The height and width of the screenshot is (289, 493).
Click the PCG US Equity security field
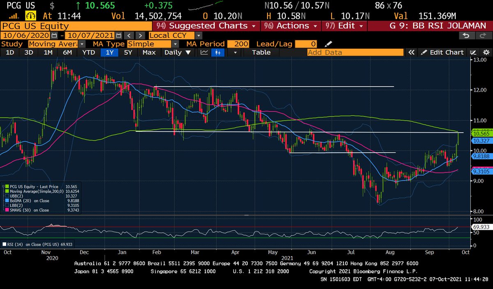[77, 25]
